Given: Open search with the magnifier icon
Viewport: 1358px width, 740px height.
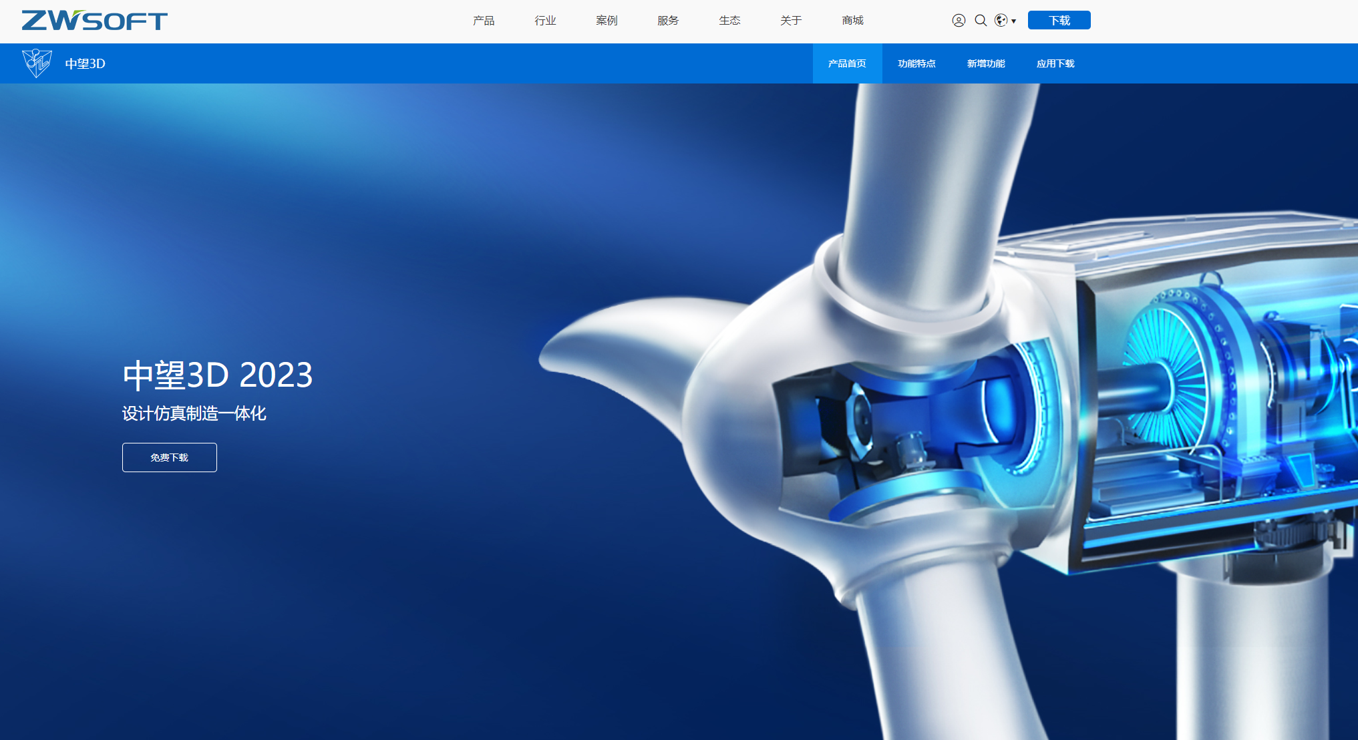Looking at the screenshot, I should 981,21.
